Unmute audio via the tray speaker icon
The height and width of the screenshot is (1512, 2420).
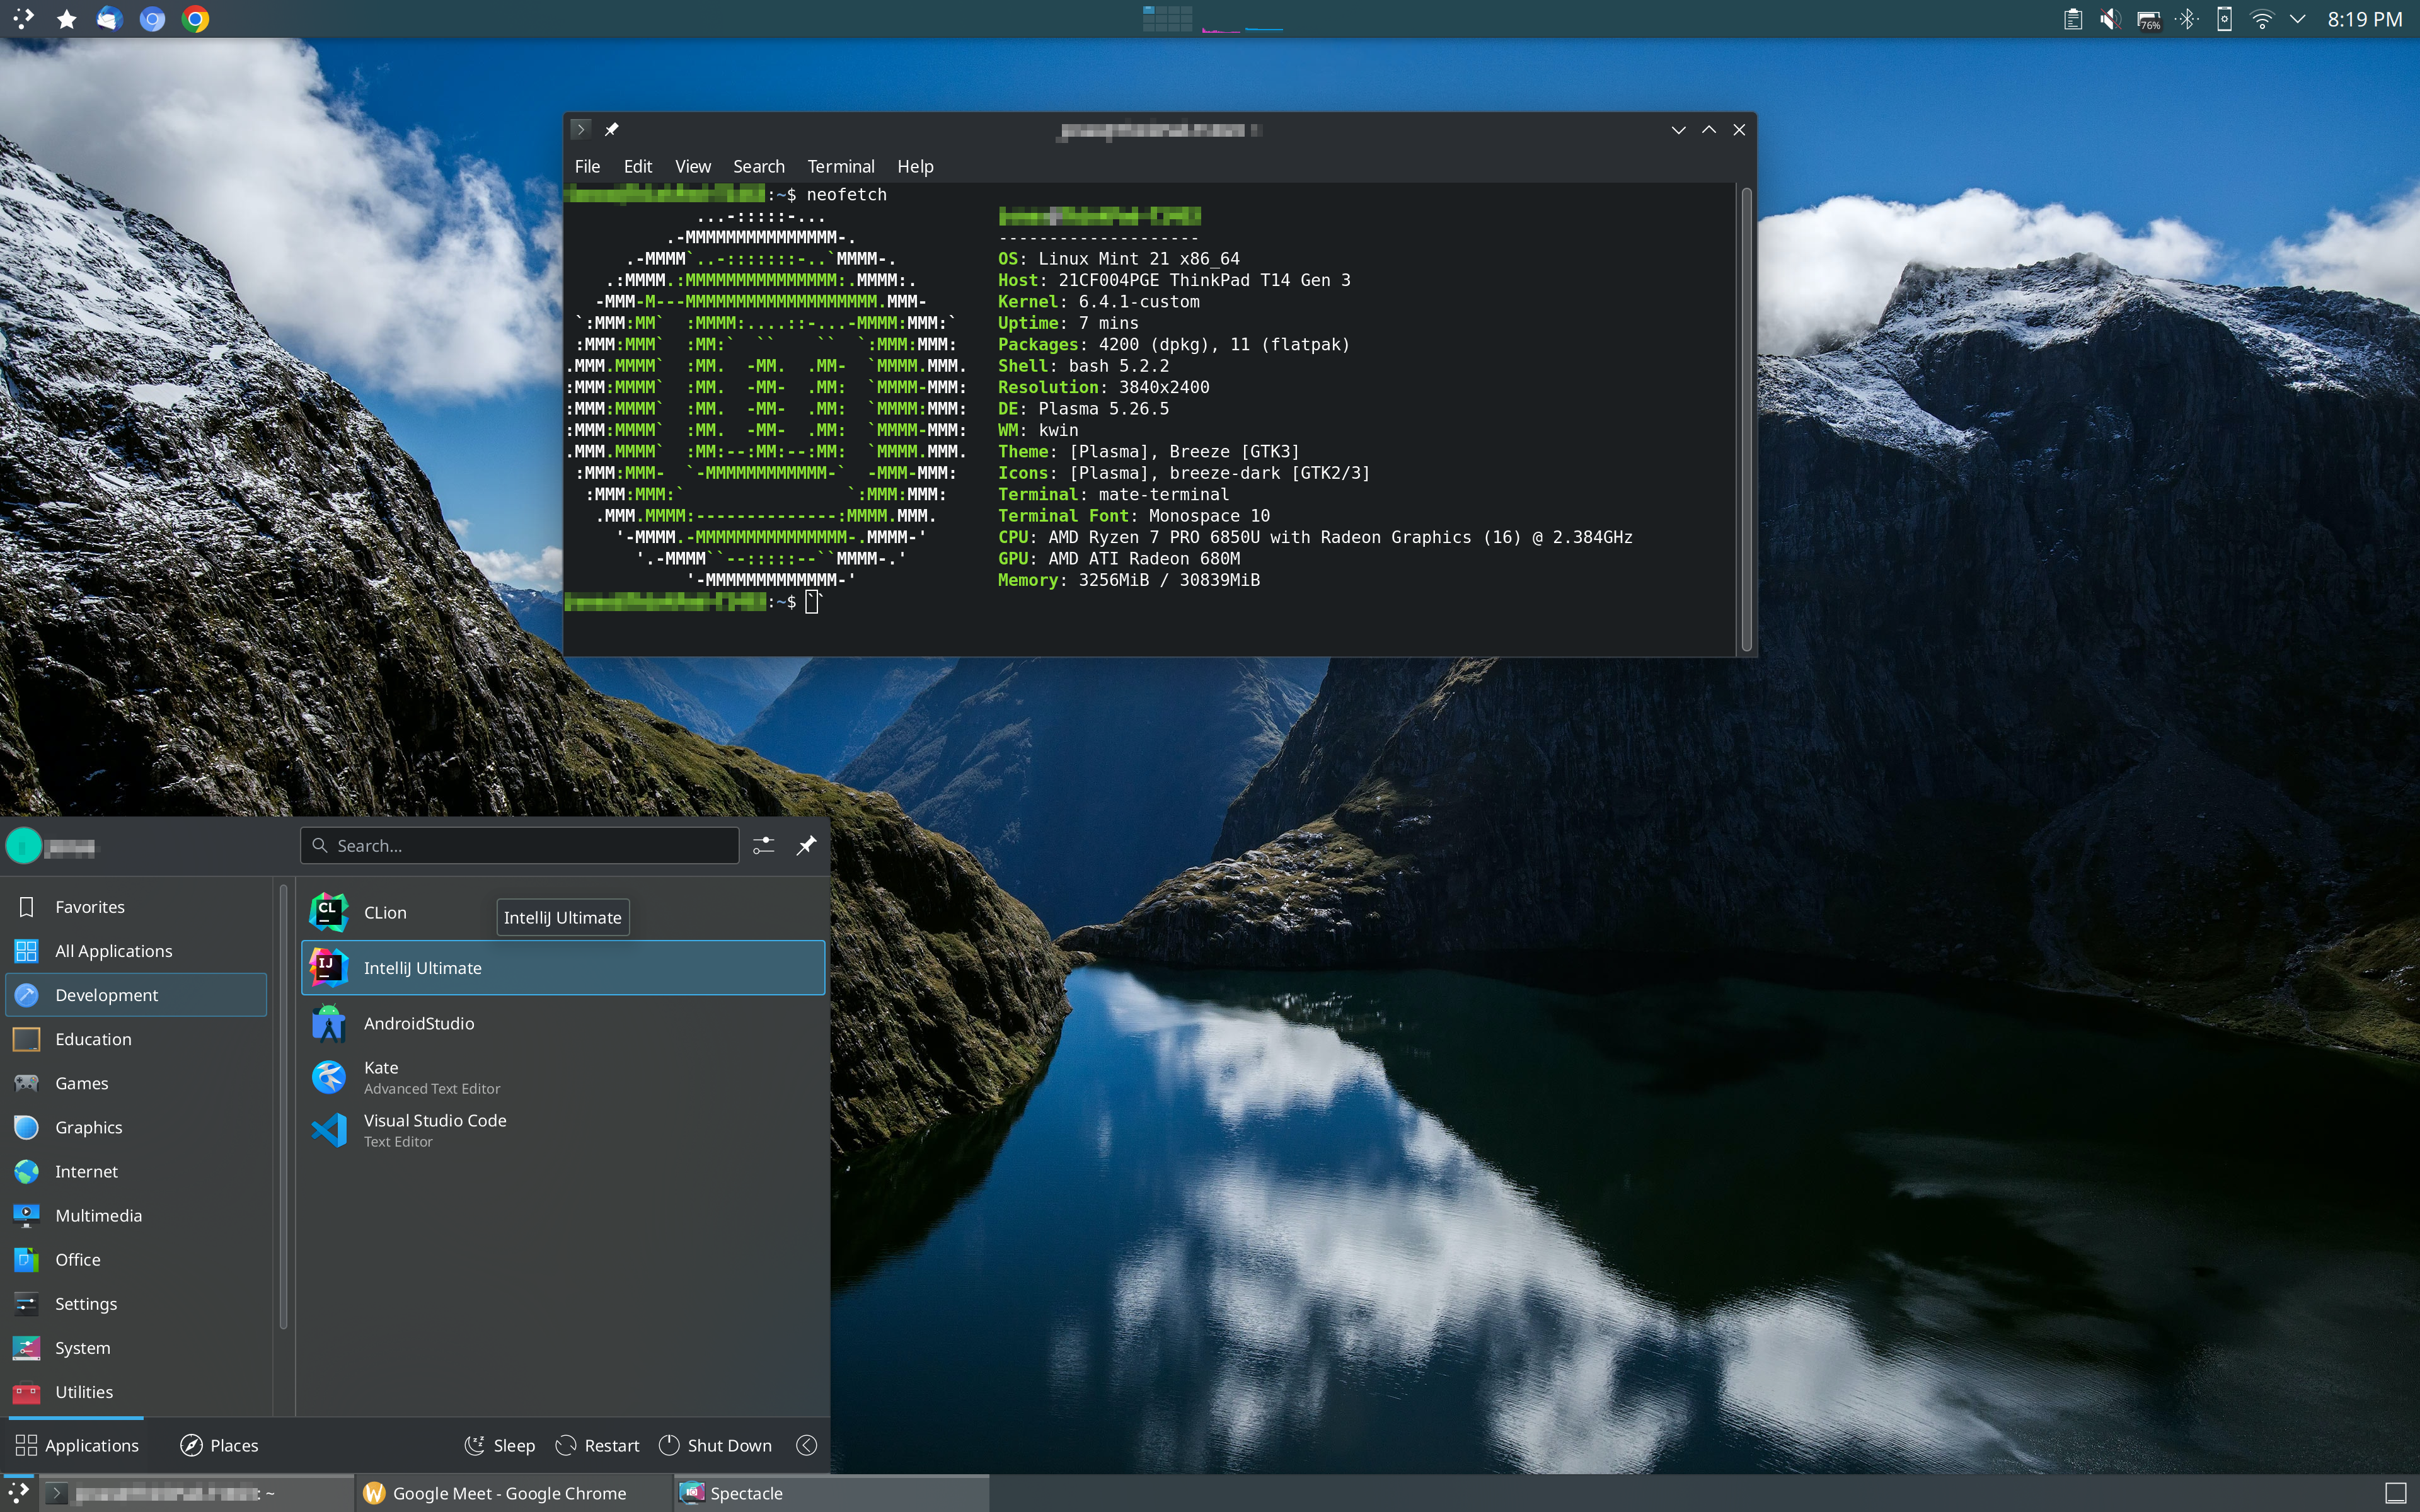pyautogui.click(x=2110, y=18)
